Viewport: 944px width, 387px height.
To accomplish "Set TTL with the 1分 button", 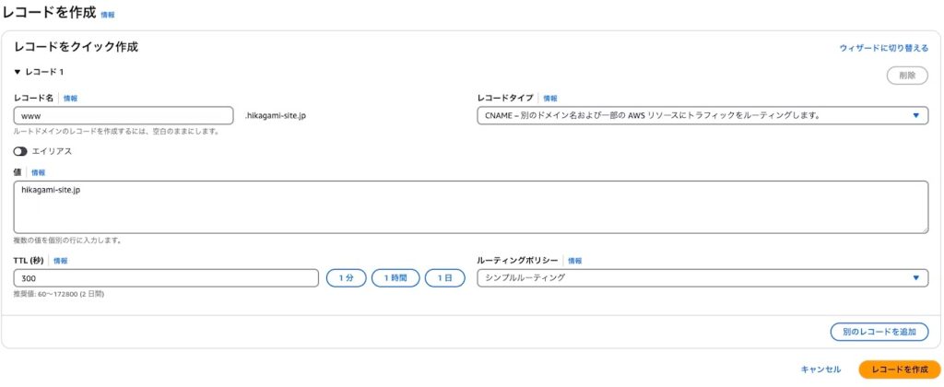I will [347, 277].
